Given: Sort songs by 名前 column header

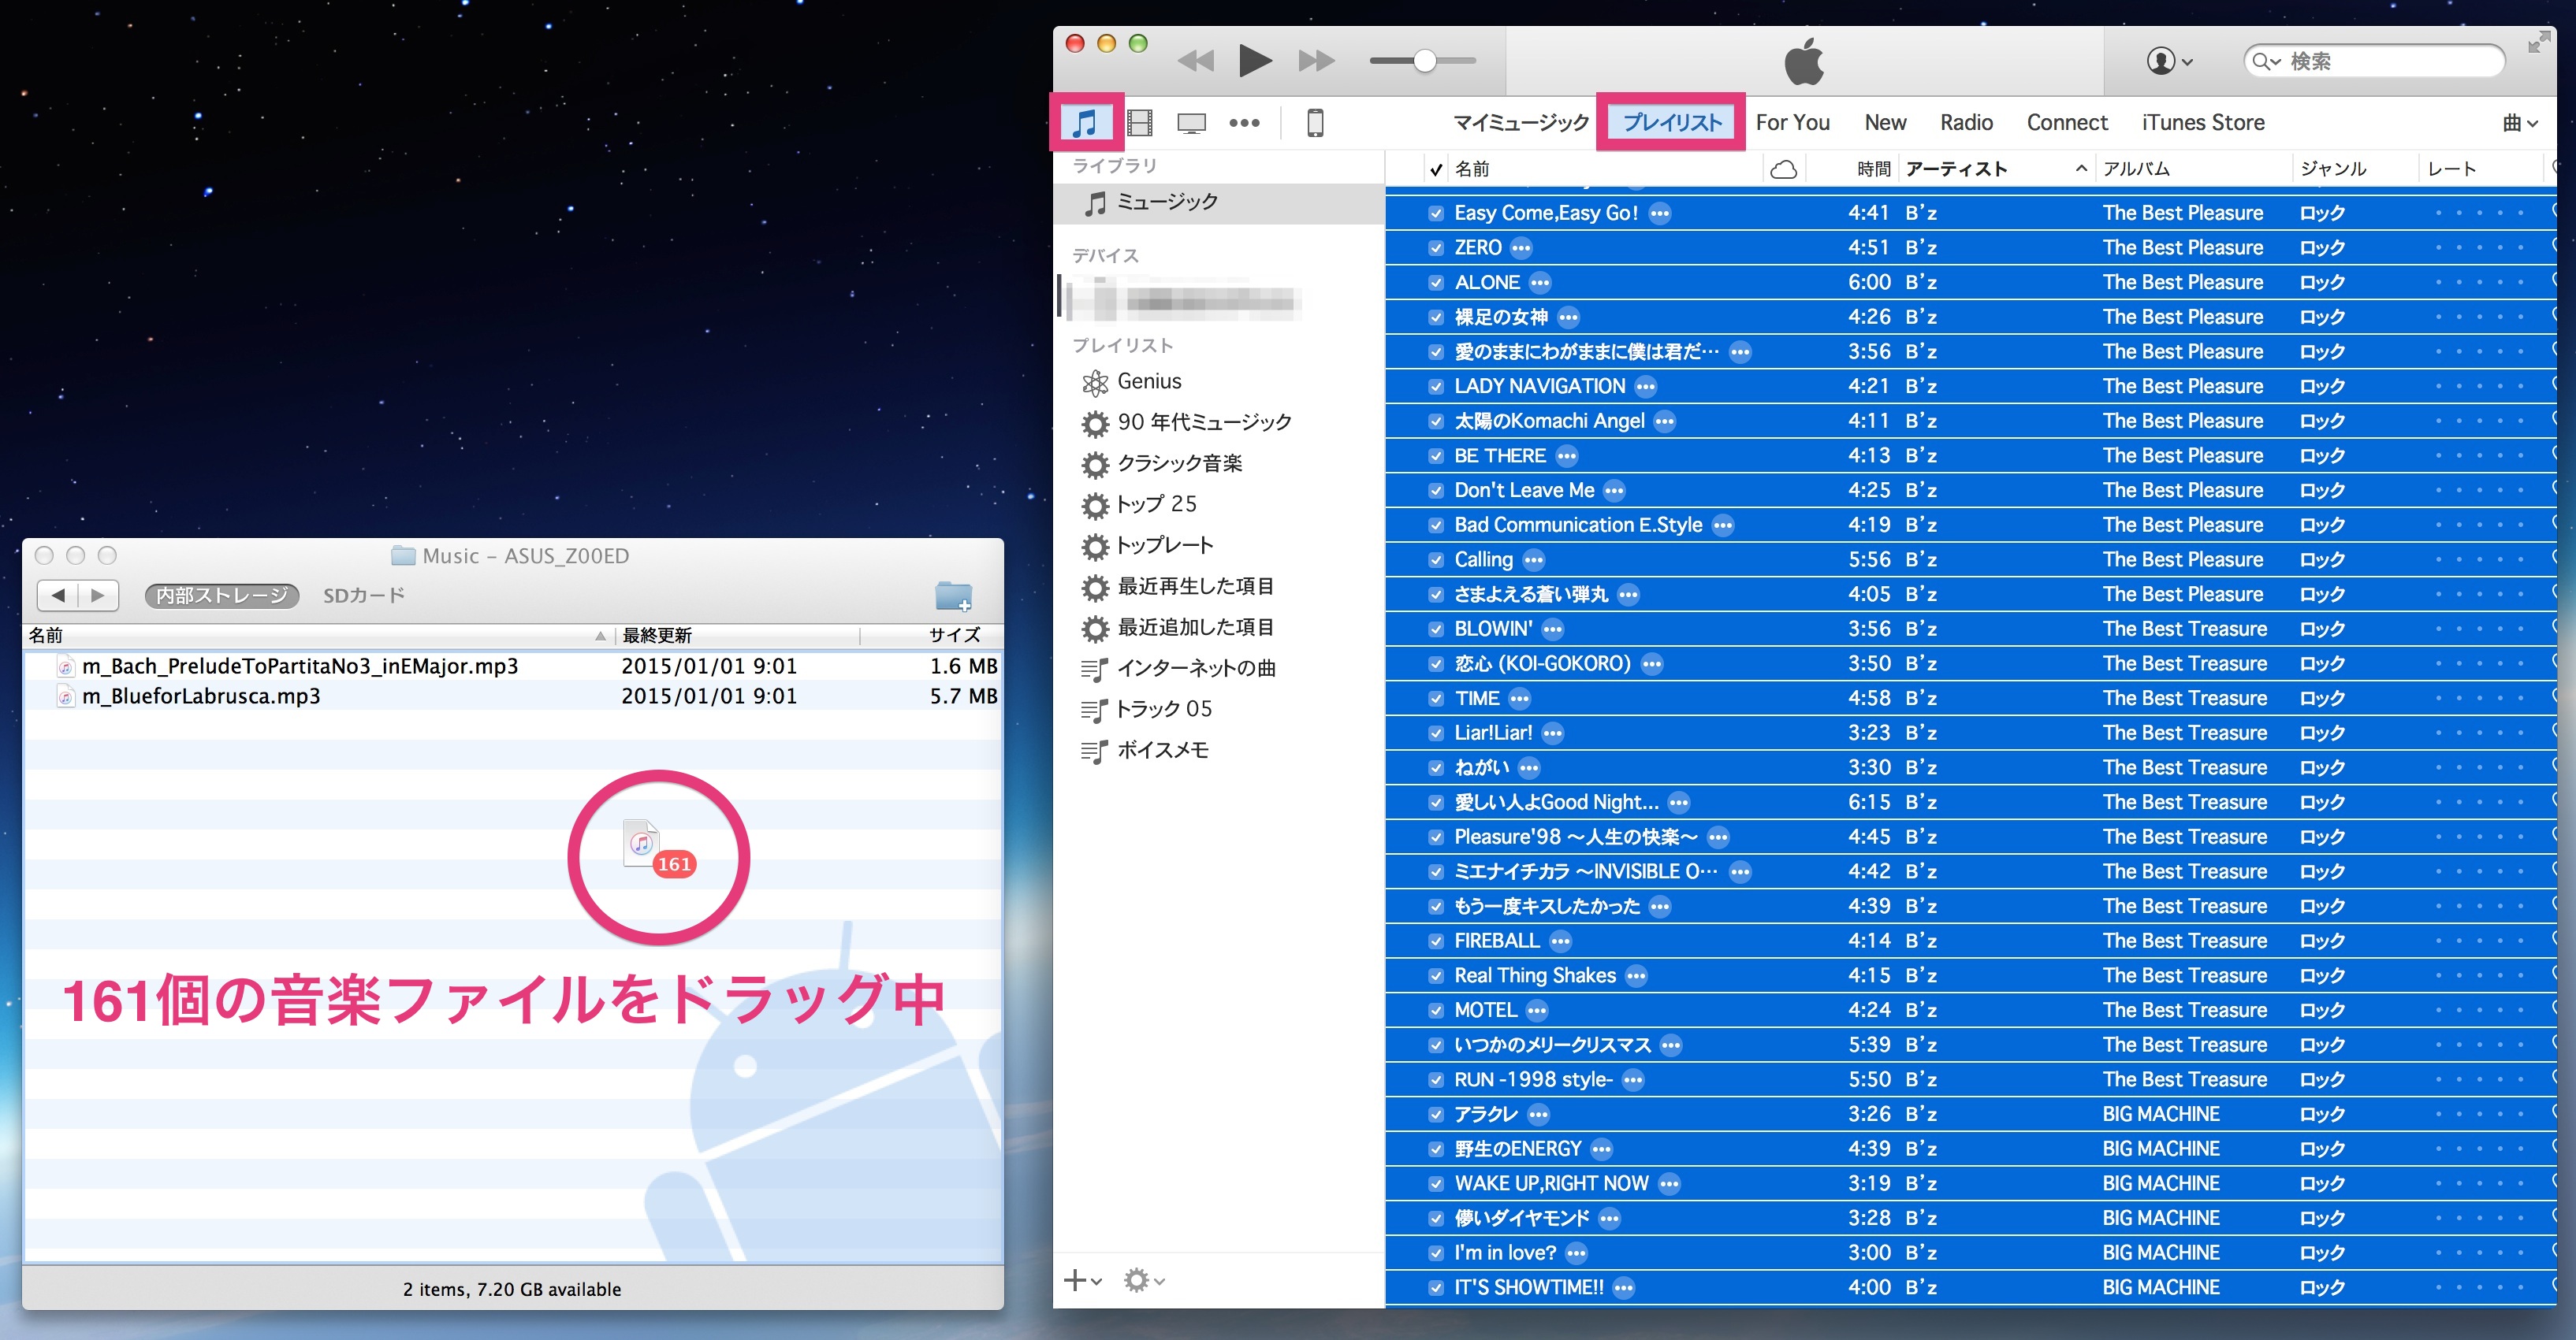Looking at the screenshot, I should (x=1604, y=169).
